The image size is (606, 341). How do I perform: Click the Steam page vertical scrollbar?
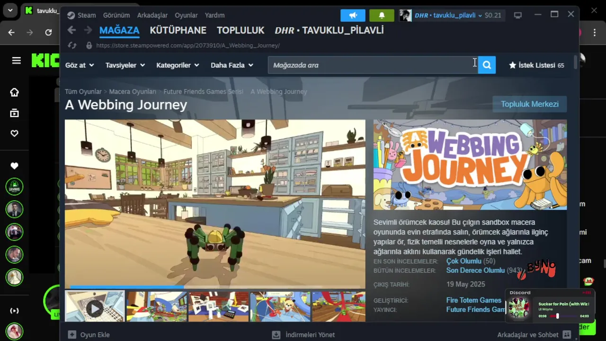tap(575, 62)
